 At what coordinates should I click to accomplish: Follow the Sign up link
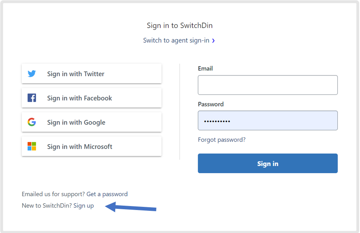[x=84, y=206]
